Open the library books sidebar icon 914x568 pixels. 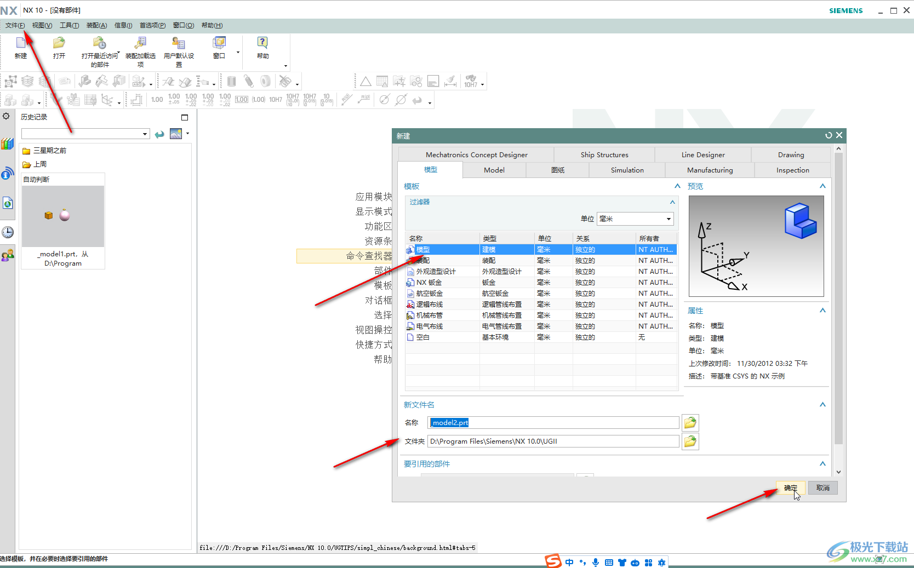7,144
